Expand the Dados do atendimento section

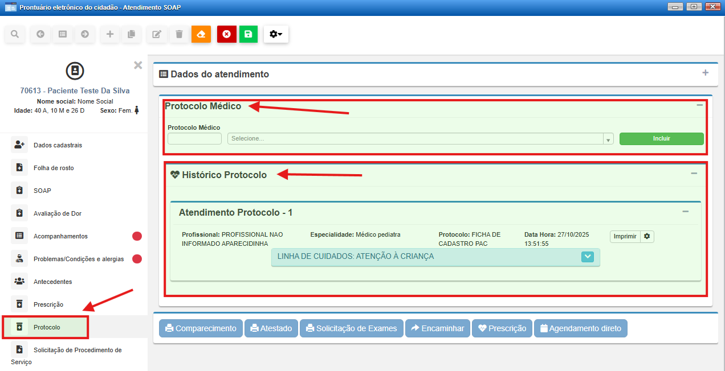point(705,73)
